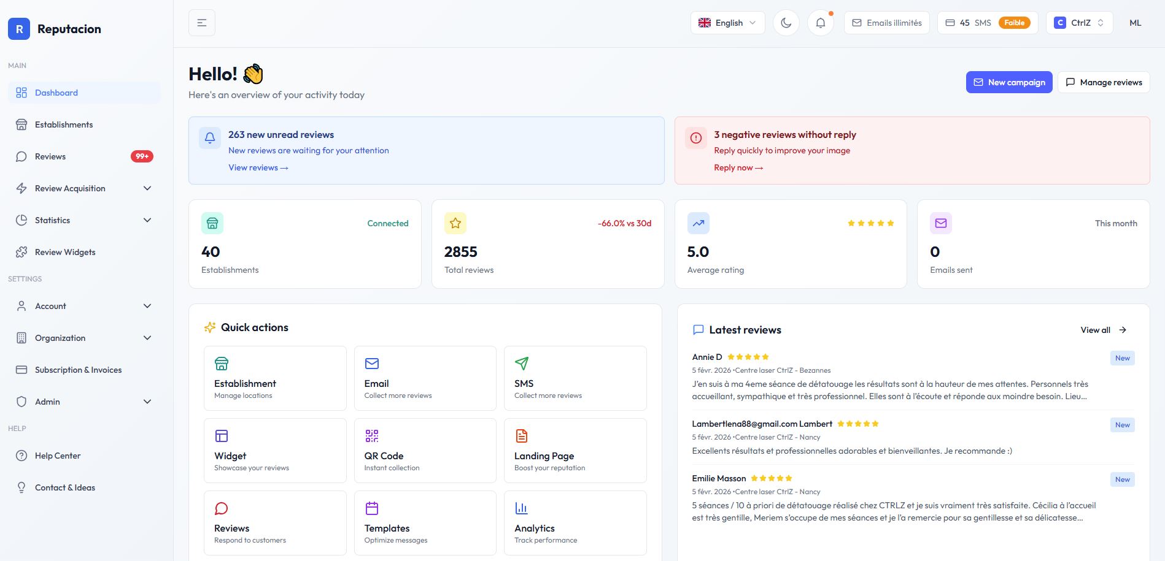The height and width of the screenshot is (561, 1165).
Task: Open the Analytics quick action chart icon
Action: coord(521,508)
